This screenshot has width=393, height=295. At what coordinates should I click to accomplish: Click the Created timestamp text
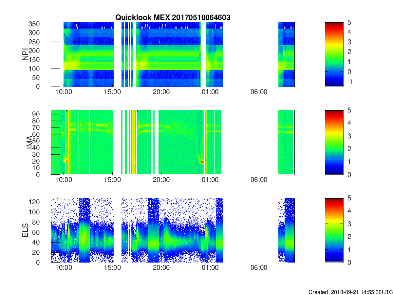point(350,292)
